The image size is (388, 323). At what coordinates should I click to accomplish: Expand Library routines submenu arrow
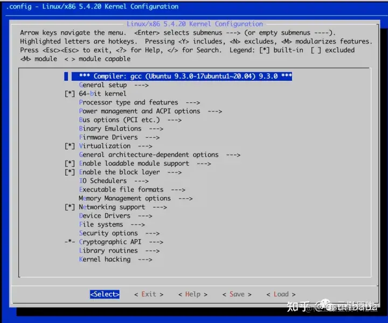[x=153, y=251]
